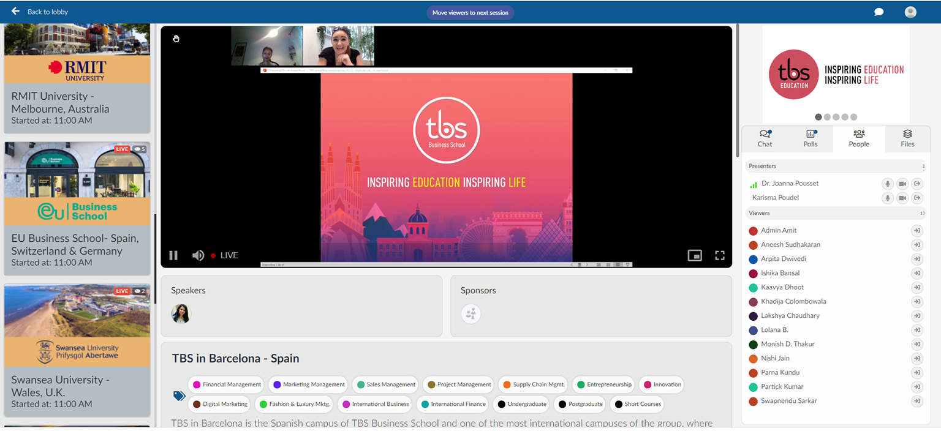
Task: Click the Marketing Management tag
Action: (308, 384)
